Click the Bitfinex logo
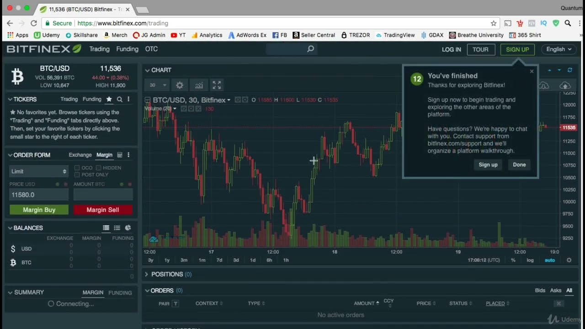Image resolution: width=585 pixels, height=329 pixels. [44, 49]
